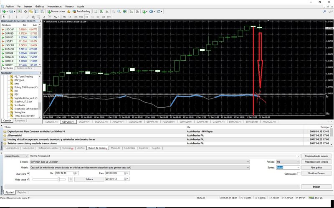Open the Símbolo dropdown showing EURUSD

click(139, 162)
